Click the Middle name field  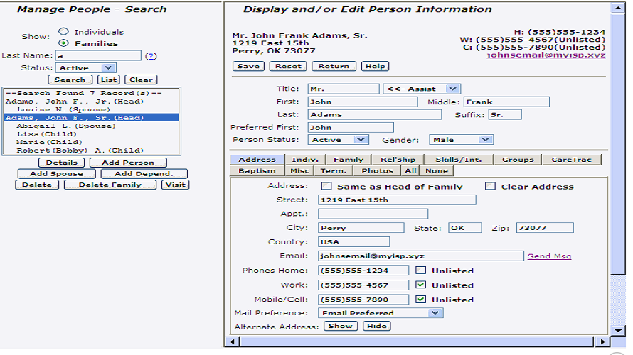[x=506, y=102]
